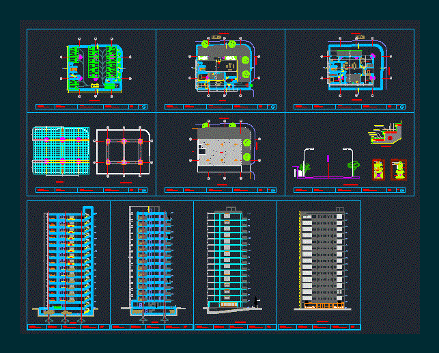Image resolution: width=439 pixels, height=353 pixels.
Task: Select the left red-framed detail drawing
Action: tap(378, 170)
